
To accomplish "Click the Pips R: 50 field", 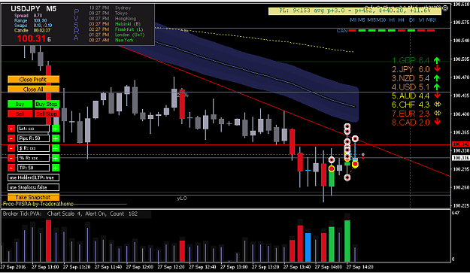I will pos(33,138).
